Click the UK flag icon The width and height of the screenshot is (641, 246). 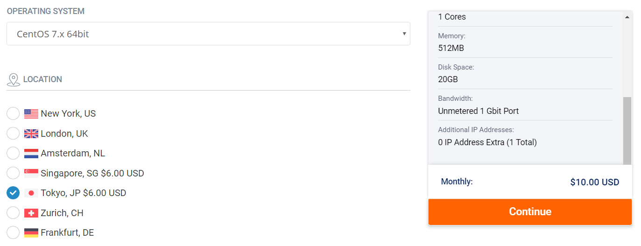coord(31,134)
